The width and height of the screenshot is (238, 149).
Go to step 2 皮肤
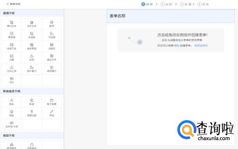click(x=166, y=4)
